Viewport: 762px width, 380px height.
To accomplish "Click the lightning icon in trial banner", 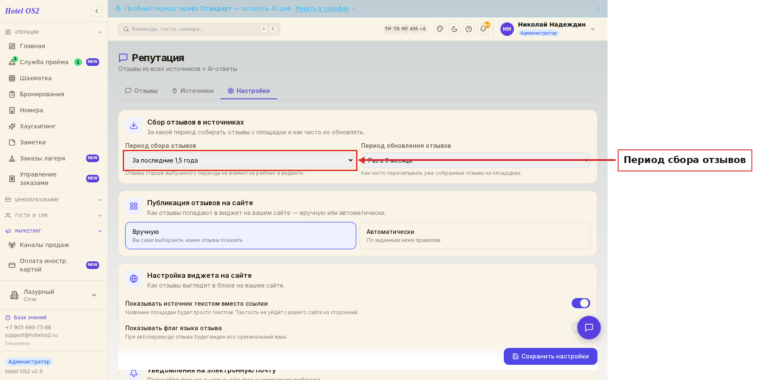I will click(x=118, y=8).
